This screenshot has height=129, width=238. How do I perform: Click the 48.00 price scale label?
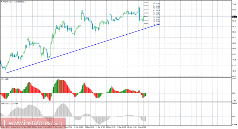pos(234,43)
